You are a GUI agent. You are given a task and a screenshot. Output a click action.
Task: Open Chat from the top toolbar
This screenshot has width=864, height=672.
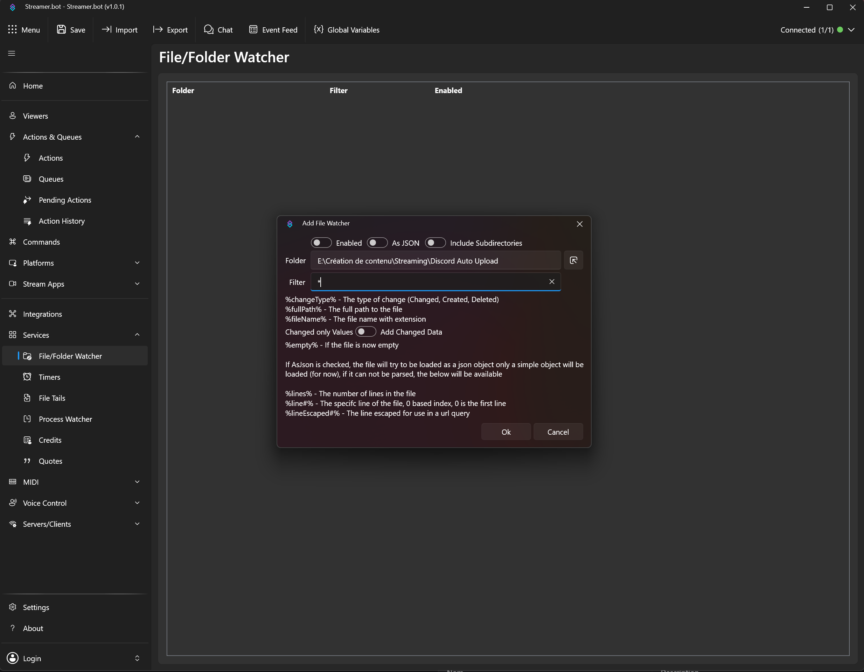[x=218, y=30]
